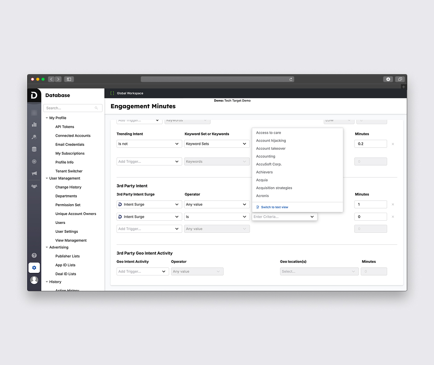
Task: Edit the Minutes field showing 1
Action: click(371, 204)
